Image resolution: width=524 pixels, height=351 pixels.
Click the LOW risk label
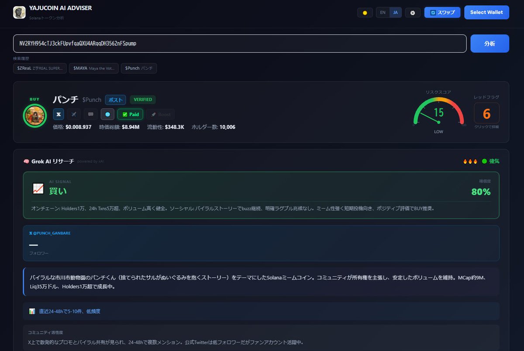click(x=438, y=132)
